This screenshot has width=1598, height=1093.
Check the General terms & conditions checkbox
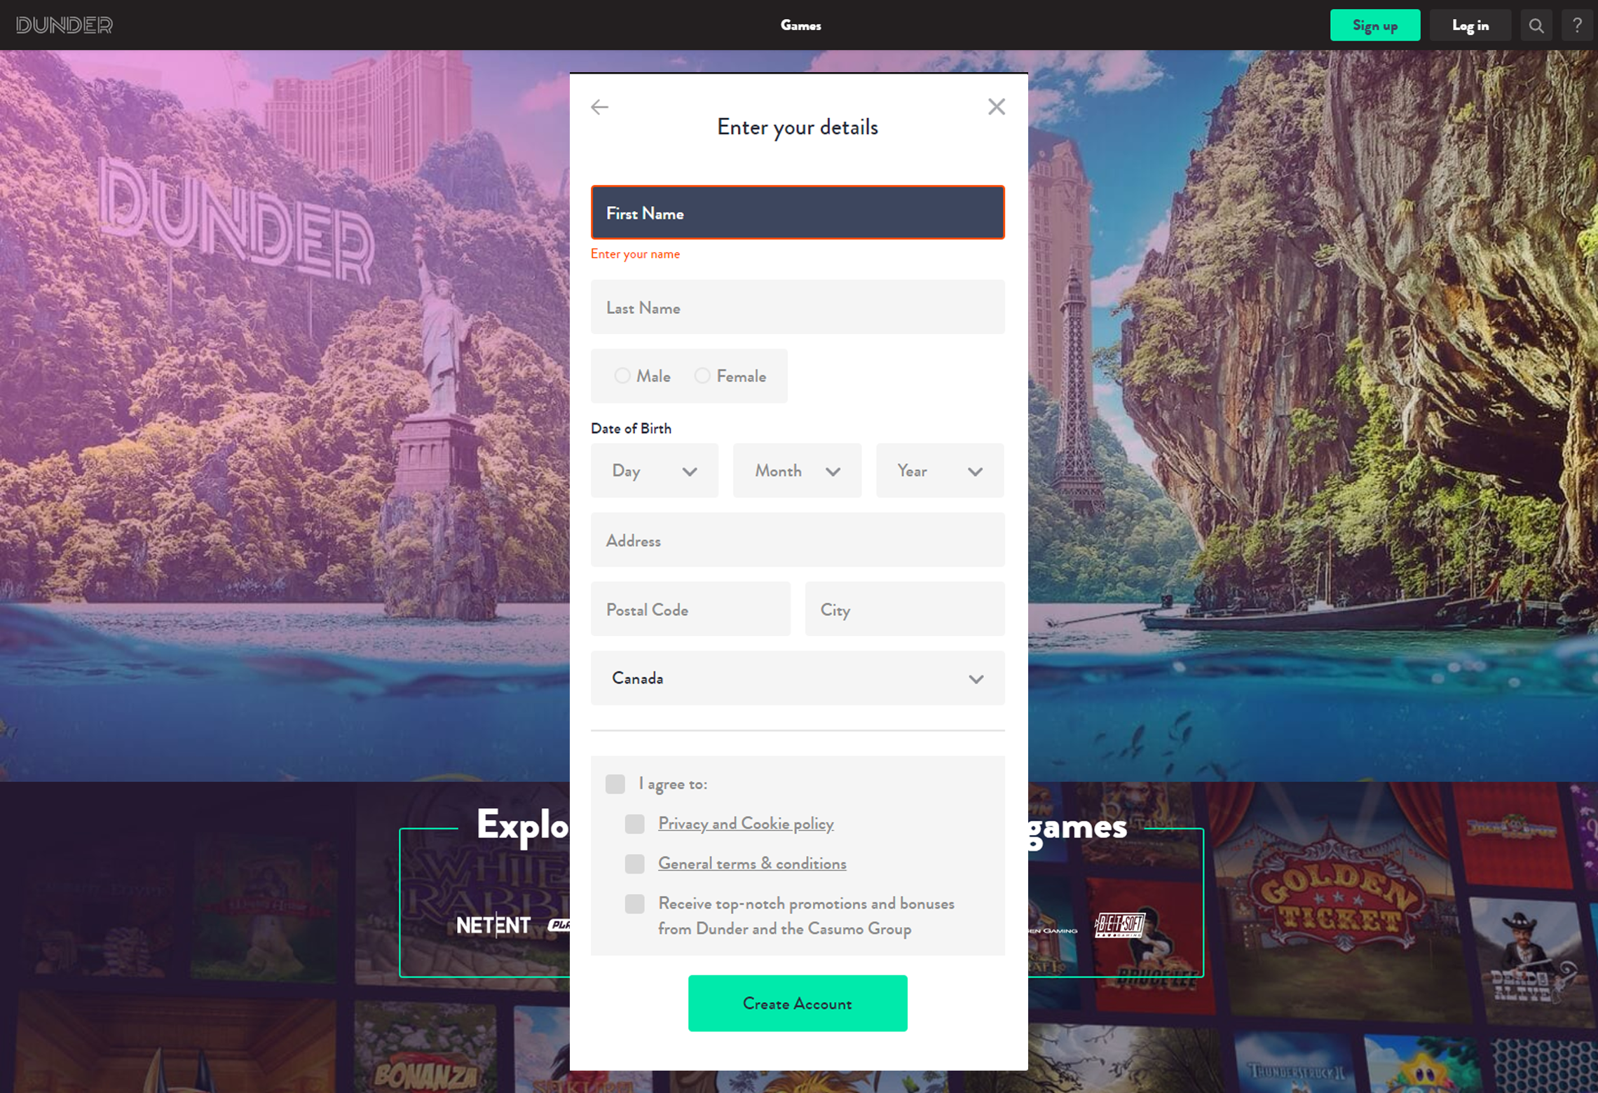634,864
